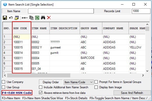This screenshot has height=101, width=152.
Task: Toggle the Use Company checkbox
Action: [x=4, y=82]
